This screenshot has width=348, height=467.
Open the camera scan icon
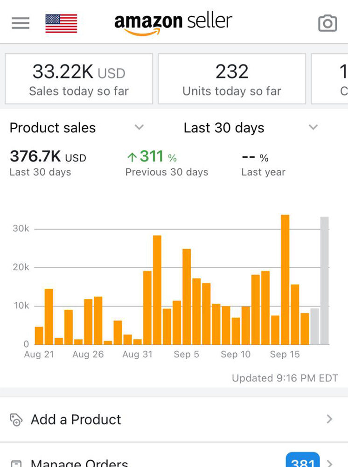[327, 23]
